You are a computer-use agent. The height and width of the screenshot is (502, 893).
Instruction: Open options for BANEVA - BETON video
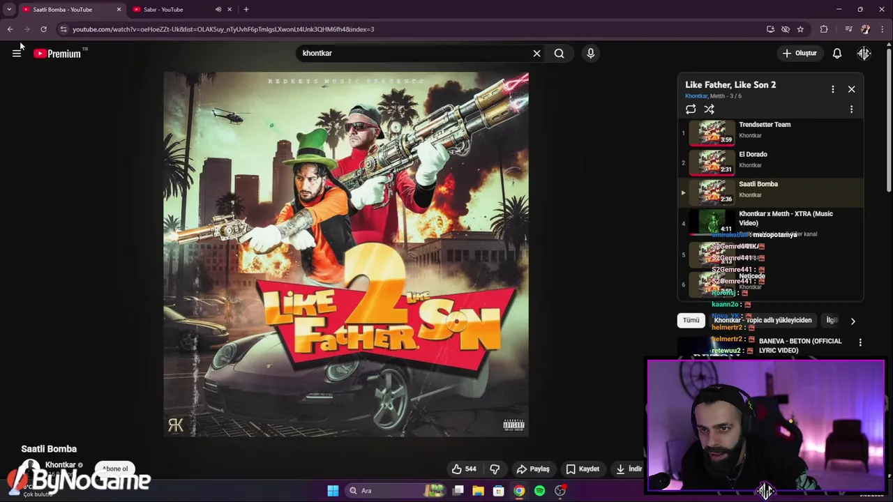860,342
